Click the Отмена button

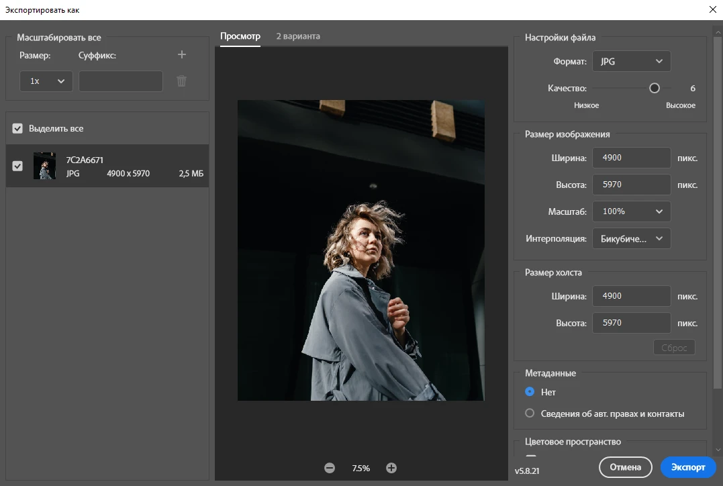625,467
